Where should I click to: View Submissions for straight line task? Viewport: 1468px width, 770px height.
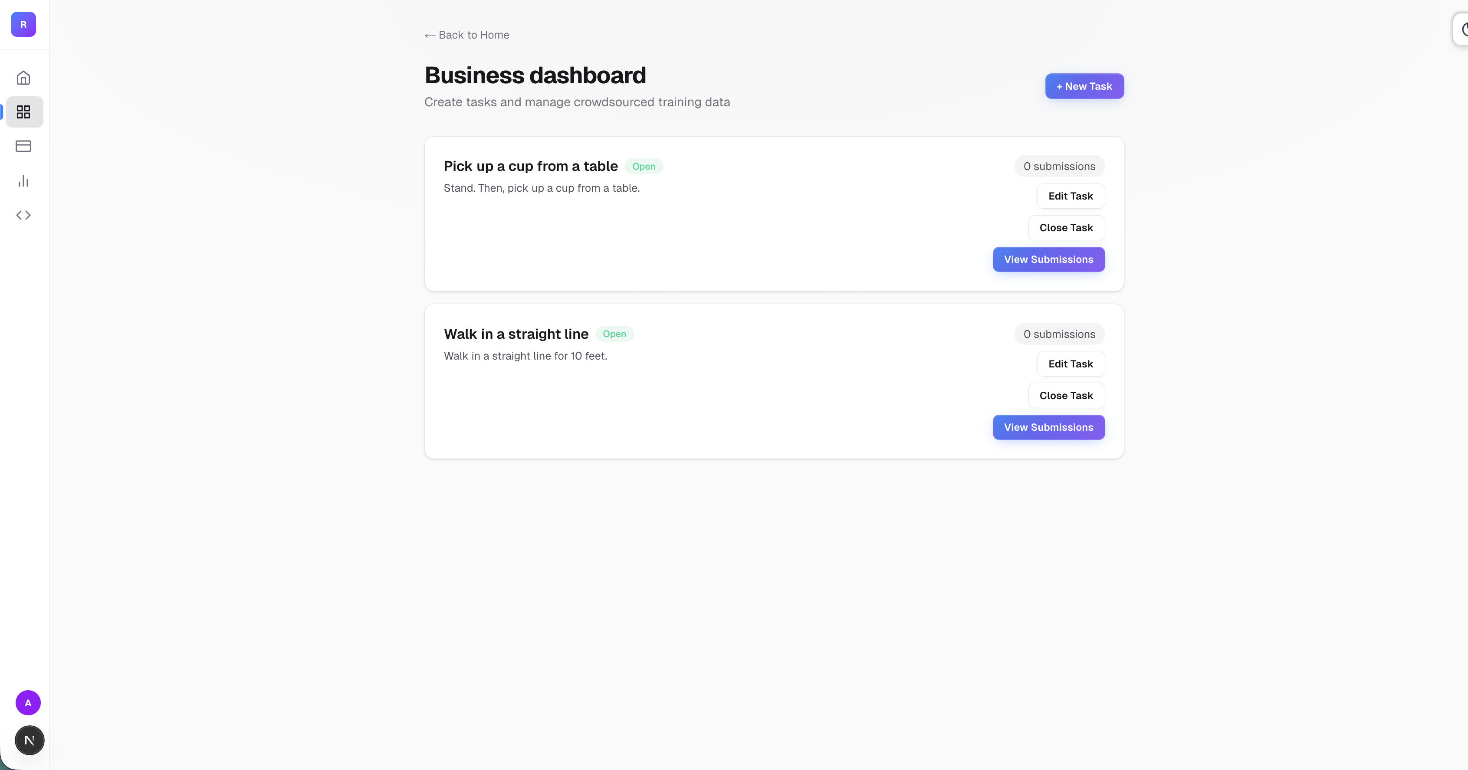tap(1048, 427)
